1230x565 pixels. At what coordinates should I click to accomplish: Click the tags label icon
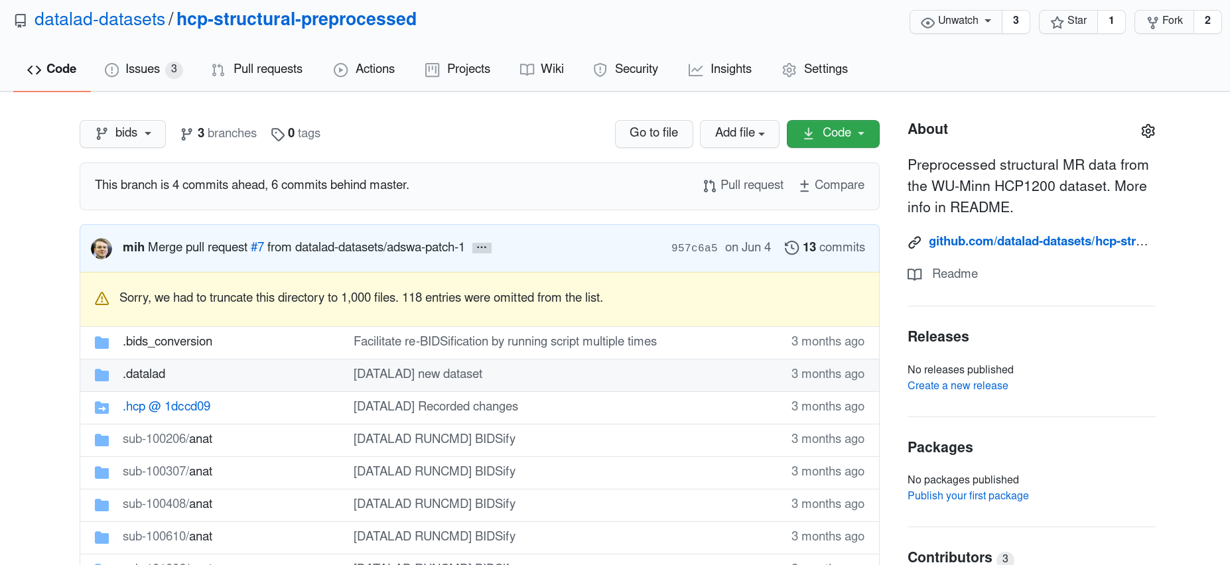(x=277, y=134)
